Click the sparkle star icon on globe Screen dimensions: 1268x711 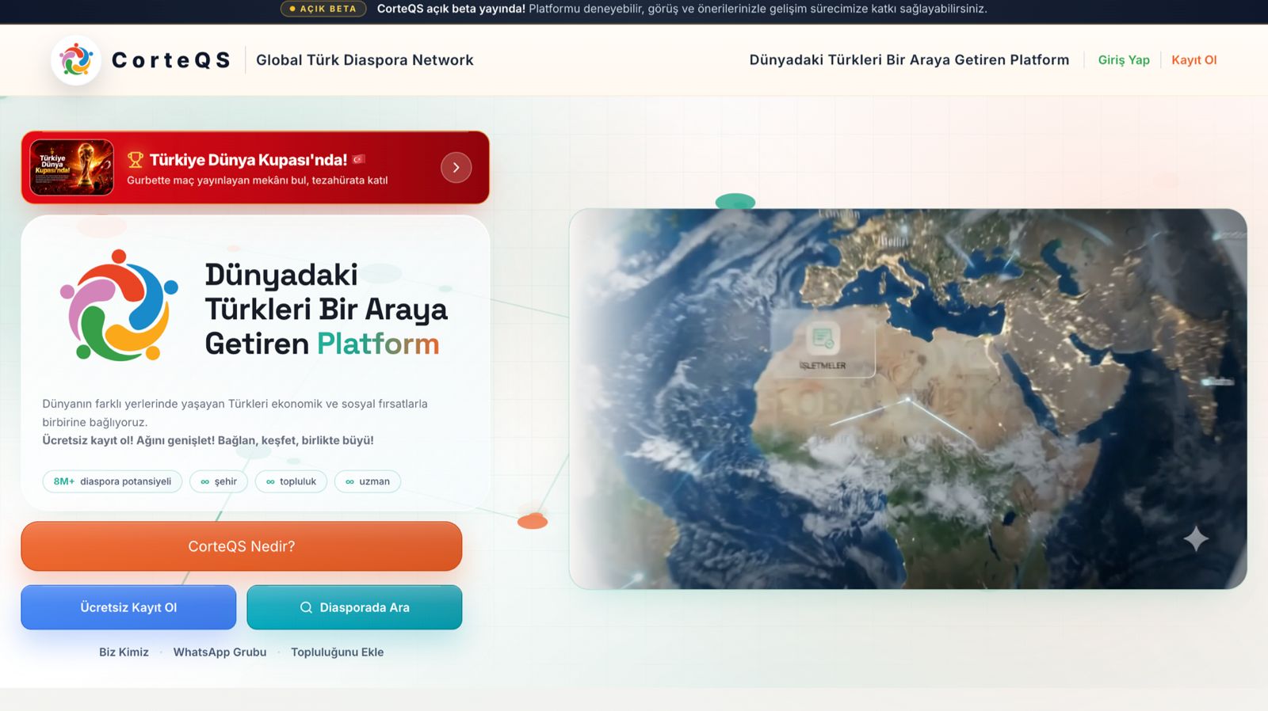1196,539
